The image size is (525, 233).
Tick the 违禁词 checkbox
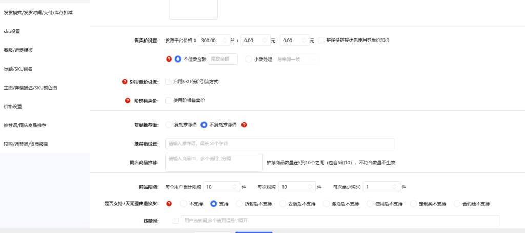(x=176, y=221)
